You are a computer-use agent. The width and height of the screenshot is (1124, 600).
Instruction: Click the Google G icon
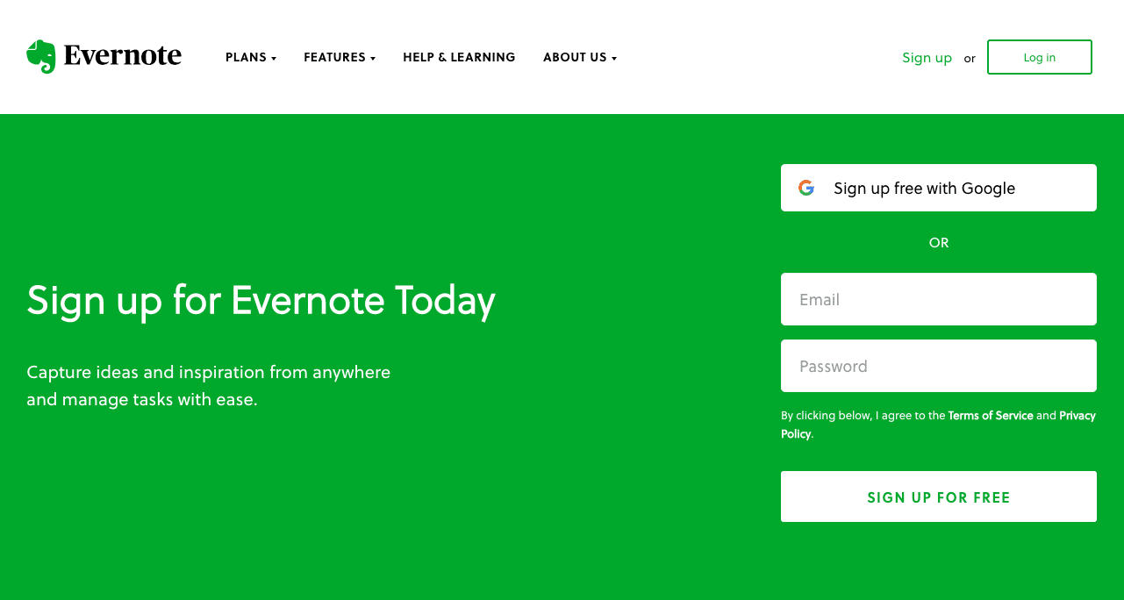[x=806, y=188]
